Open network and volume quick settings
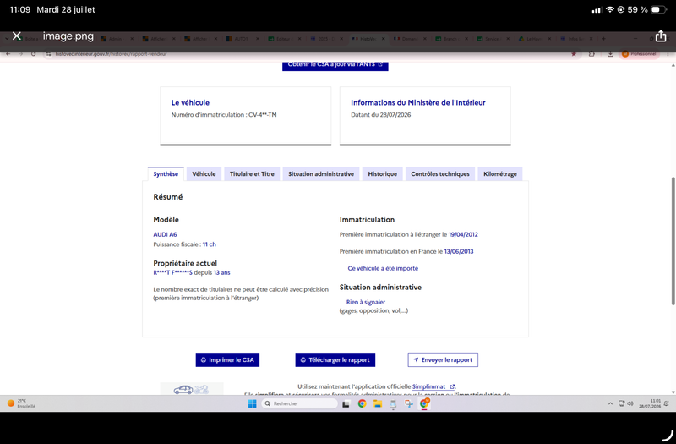 tap(625, 403)
